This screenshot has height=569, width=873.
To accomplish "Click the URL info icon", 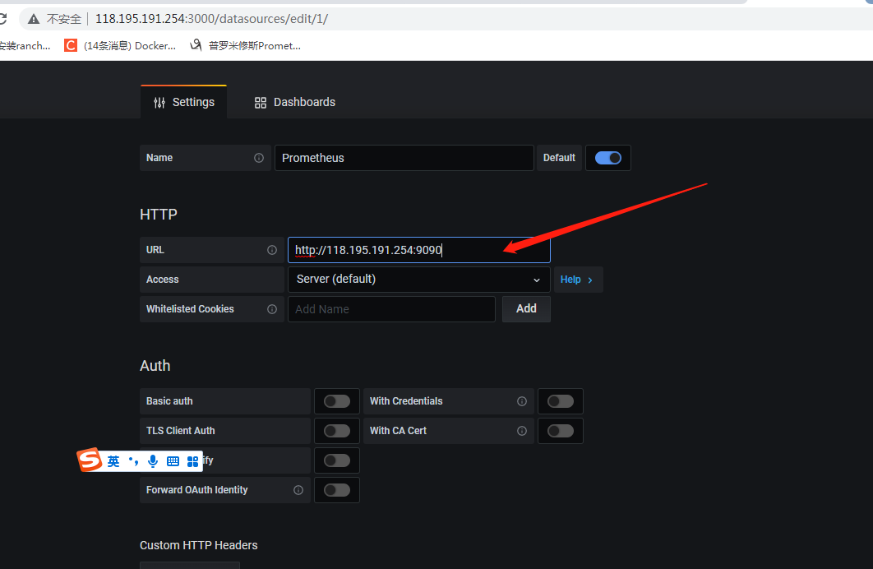I will coord(272,250).
